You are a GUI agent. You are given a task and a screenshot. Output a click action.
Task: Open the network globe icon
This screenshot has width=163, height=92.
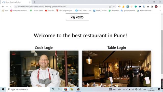click(x=136, y=89)
